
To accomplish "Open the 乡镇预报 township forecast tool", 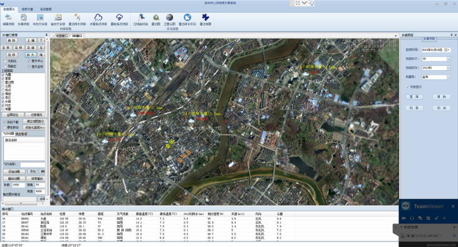I will (x=23, y=19).
